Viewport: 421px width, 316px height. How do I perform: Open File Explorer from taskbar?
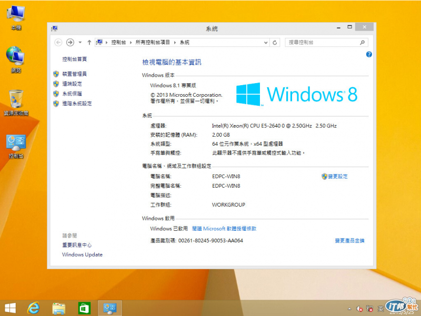59,308
